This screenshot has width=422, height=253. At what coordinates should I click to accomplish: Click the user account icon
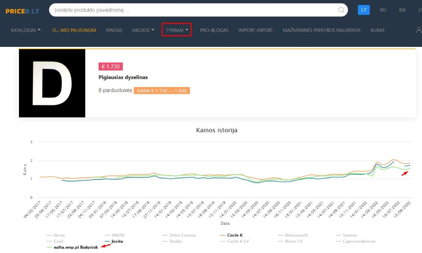[x=419, y=30]
